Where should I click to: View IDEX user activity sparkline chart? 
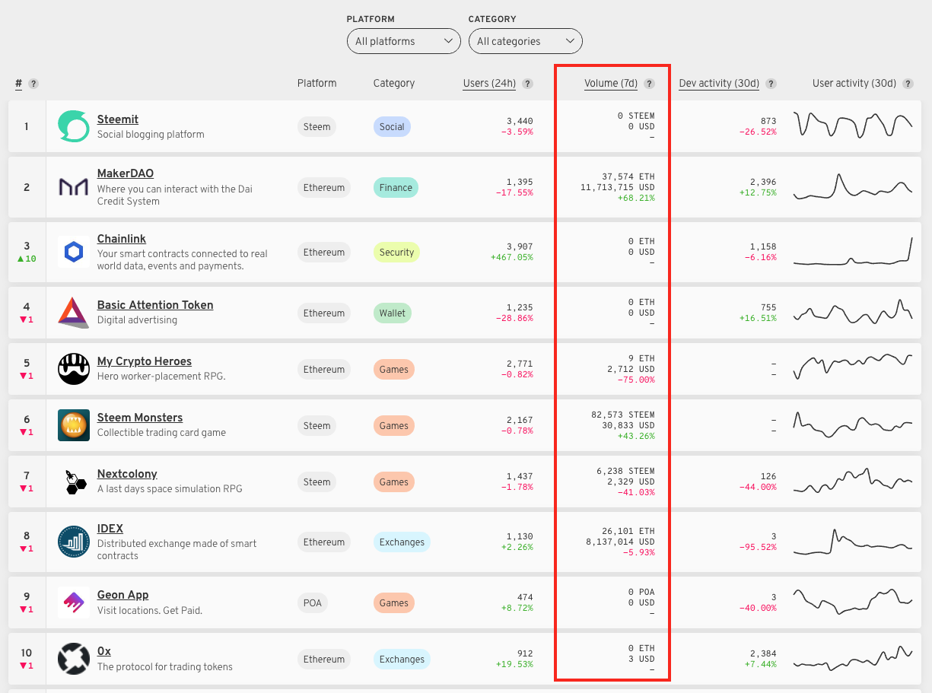[x=853, y=542]
